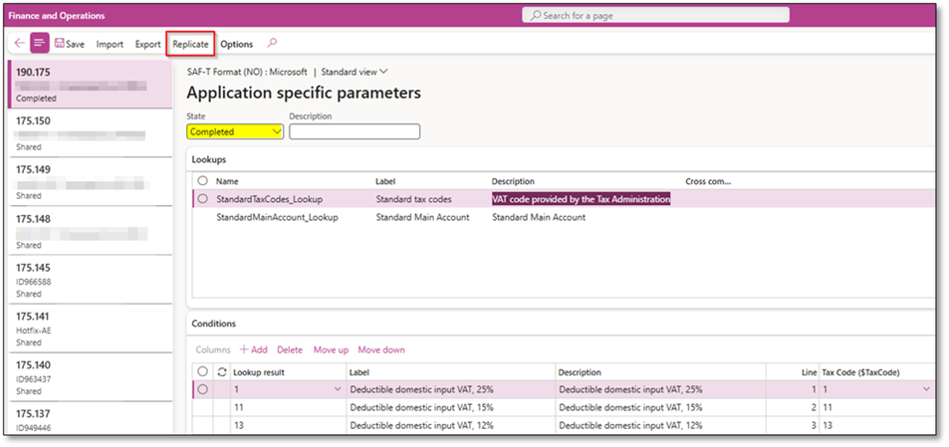
Task: Click the Description input field
Action: pyautogui.click(x=355, y=131)
